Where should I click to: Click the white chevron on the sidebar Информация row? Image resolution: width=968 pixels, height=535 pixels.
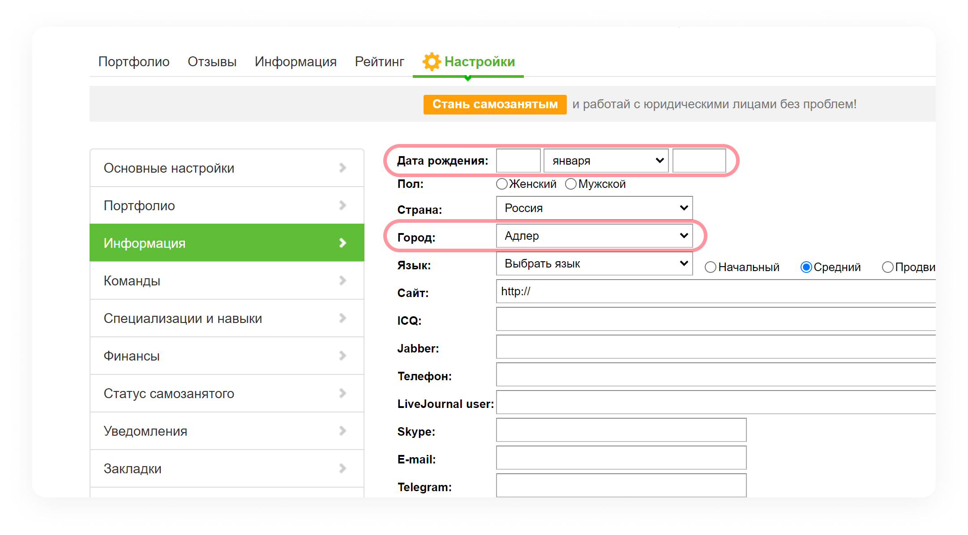[x=343, y=243]
